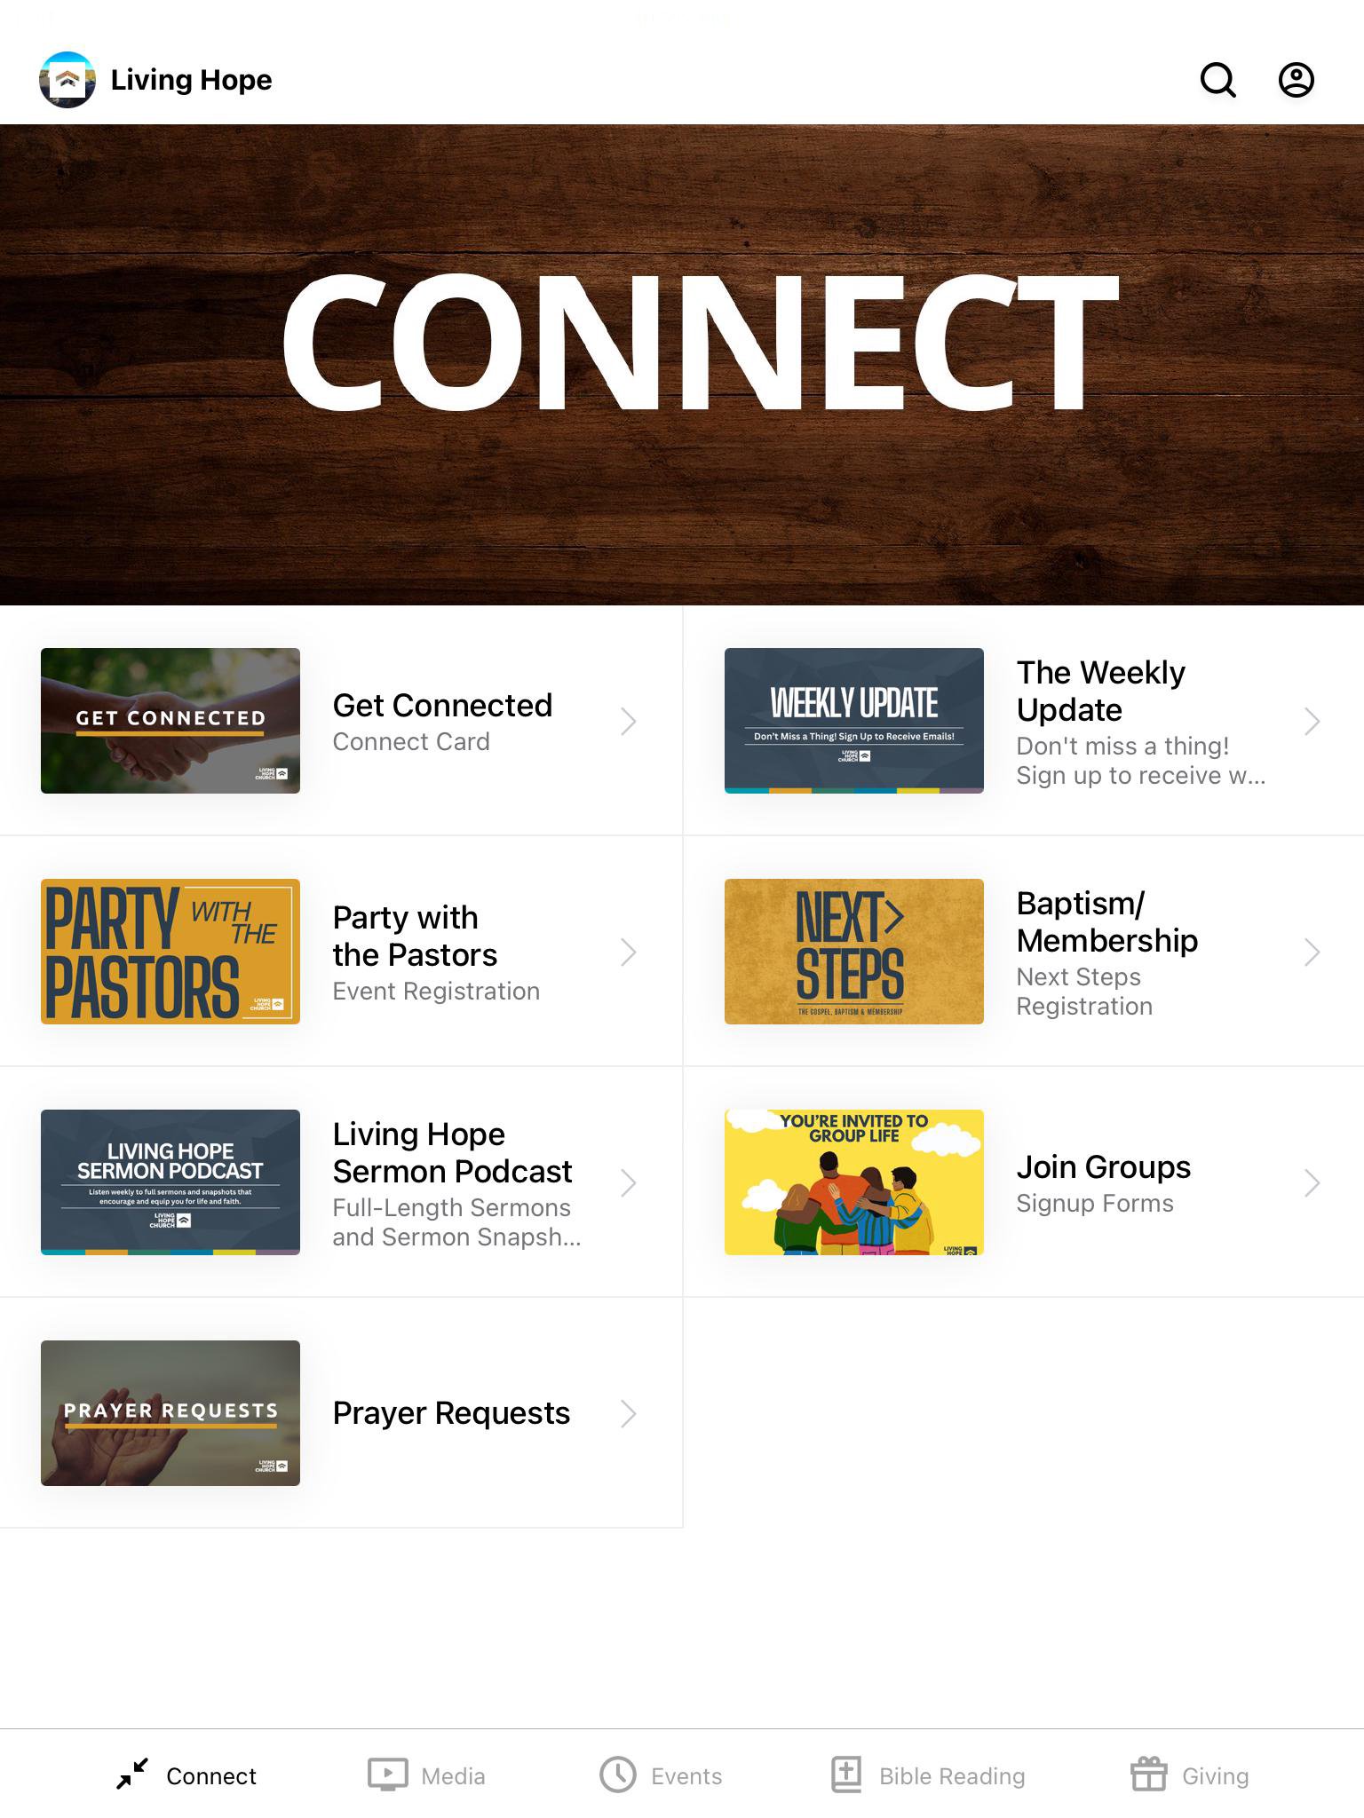Switch to the Media tab label

[453, 1775]
